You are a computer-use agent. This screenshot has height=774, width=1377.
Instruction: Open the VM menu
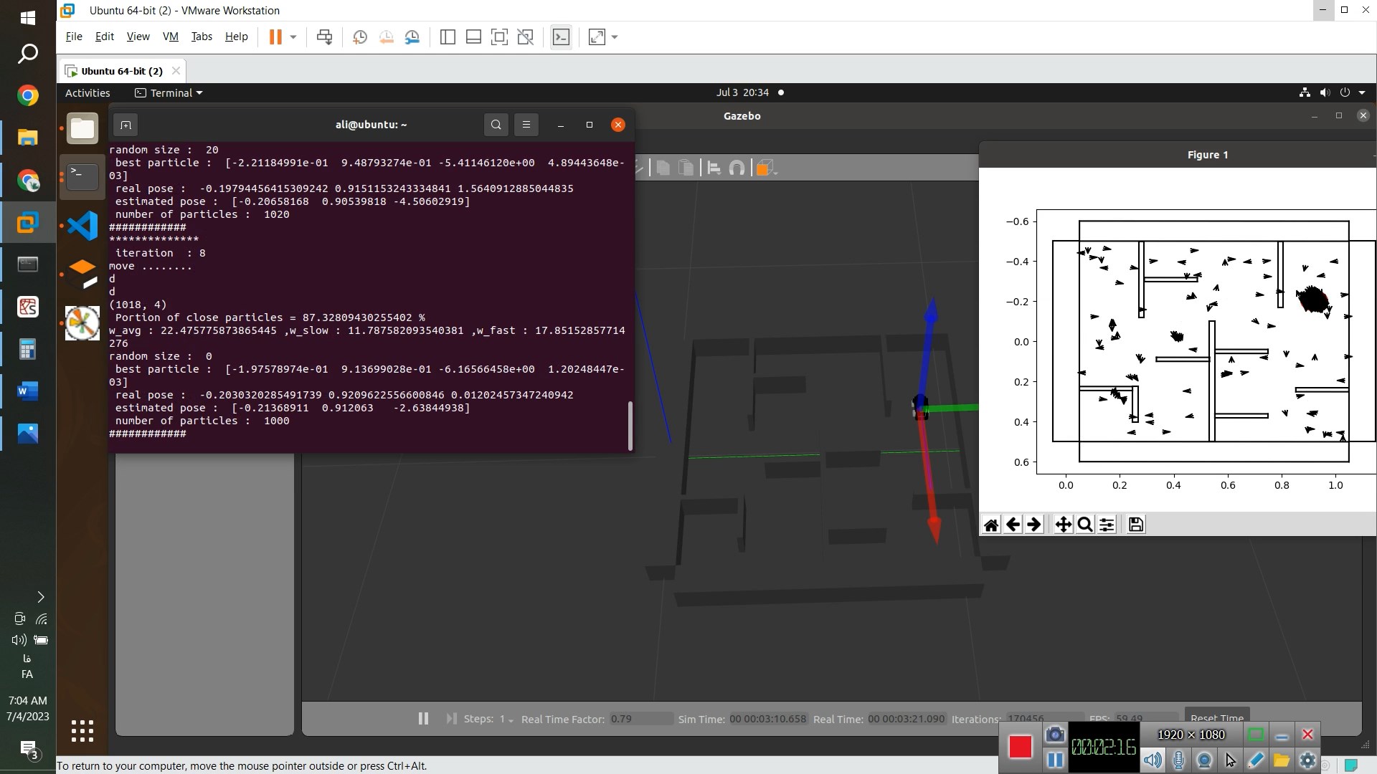click(170, 37)
